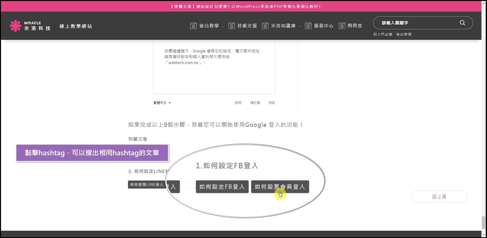Click the 如何設置會員登入 hashtag button
Screen dimensions: 487x238
pyautogui.click(x=280, y=187)
